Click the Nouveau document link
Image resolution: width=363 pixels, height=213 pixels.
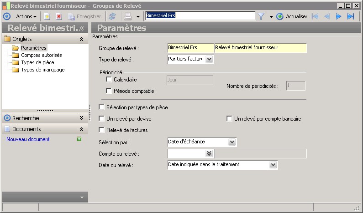tap(28, 139)
